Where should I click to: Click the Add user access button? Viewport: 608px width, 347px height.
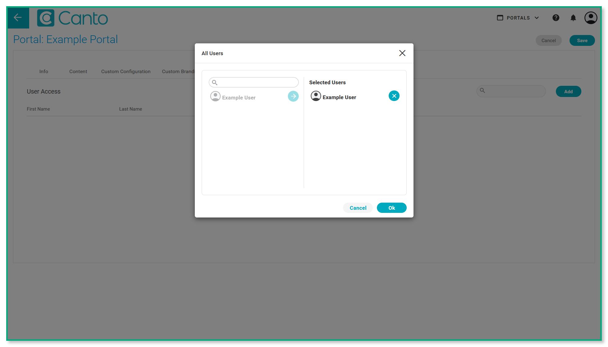pos(568,92)
